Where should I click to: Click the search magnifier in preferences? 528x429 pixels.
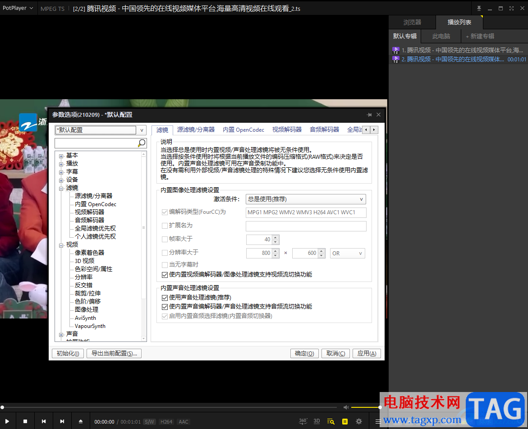click(x=142, y=143)
